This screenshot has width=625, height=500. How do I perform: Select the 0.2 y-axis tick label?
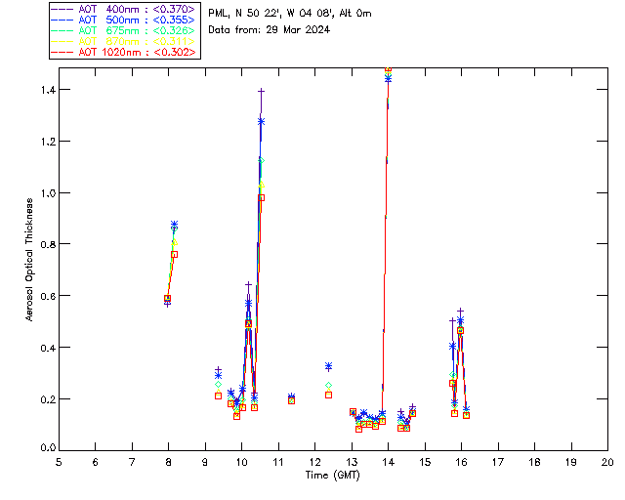tap(48, 399)
